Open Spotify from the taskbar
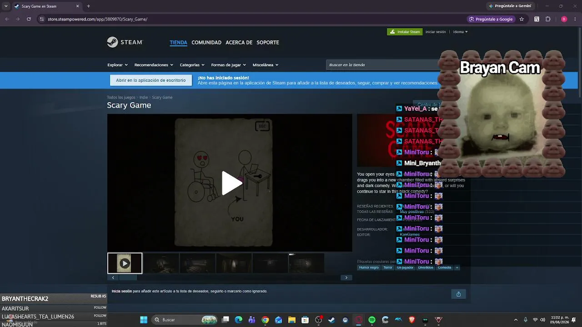This screenshot has width=582, height=327. tap(372, 320)
